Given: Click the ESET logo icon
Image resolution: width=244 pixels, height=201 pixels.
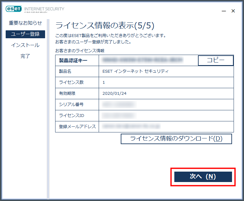Looking at the screenshot, I should pyautogui.click(x=14, y=9).
